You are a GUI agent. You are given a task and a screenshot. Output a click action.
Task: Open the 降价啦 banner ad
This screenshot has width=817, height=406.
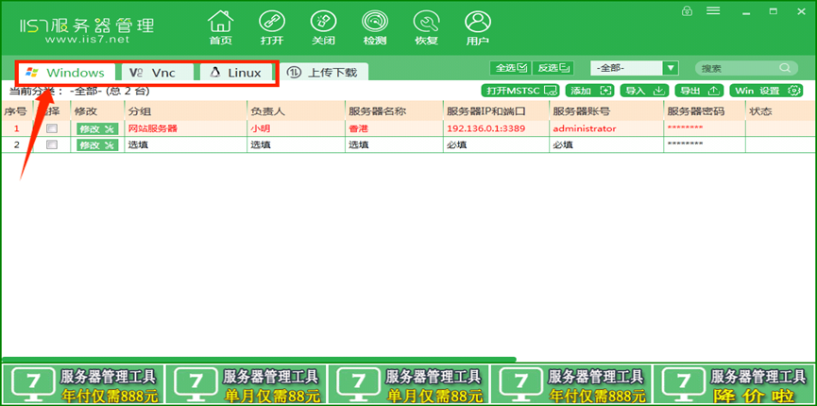[734, 384]
